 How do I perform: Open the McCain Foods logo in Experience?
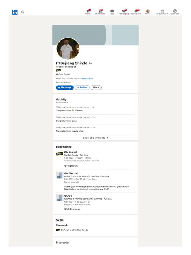pos(60,154)
